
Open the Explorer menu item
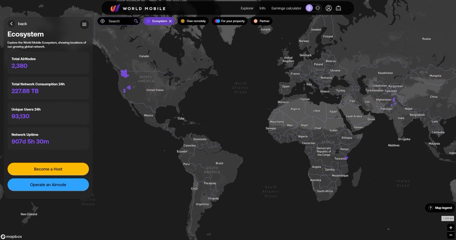point(247,8)
